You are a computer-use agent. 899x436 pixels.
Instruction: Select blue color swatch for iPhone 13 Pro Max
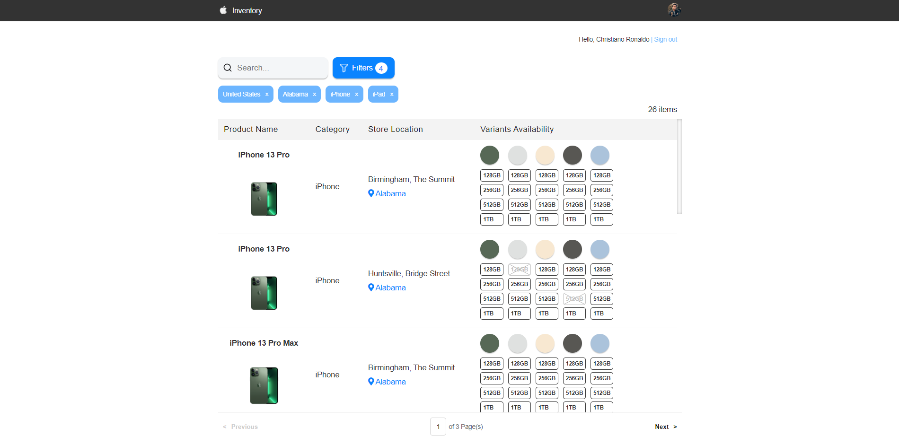600,343
